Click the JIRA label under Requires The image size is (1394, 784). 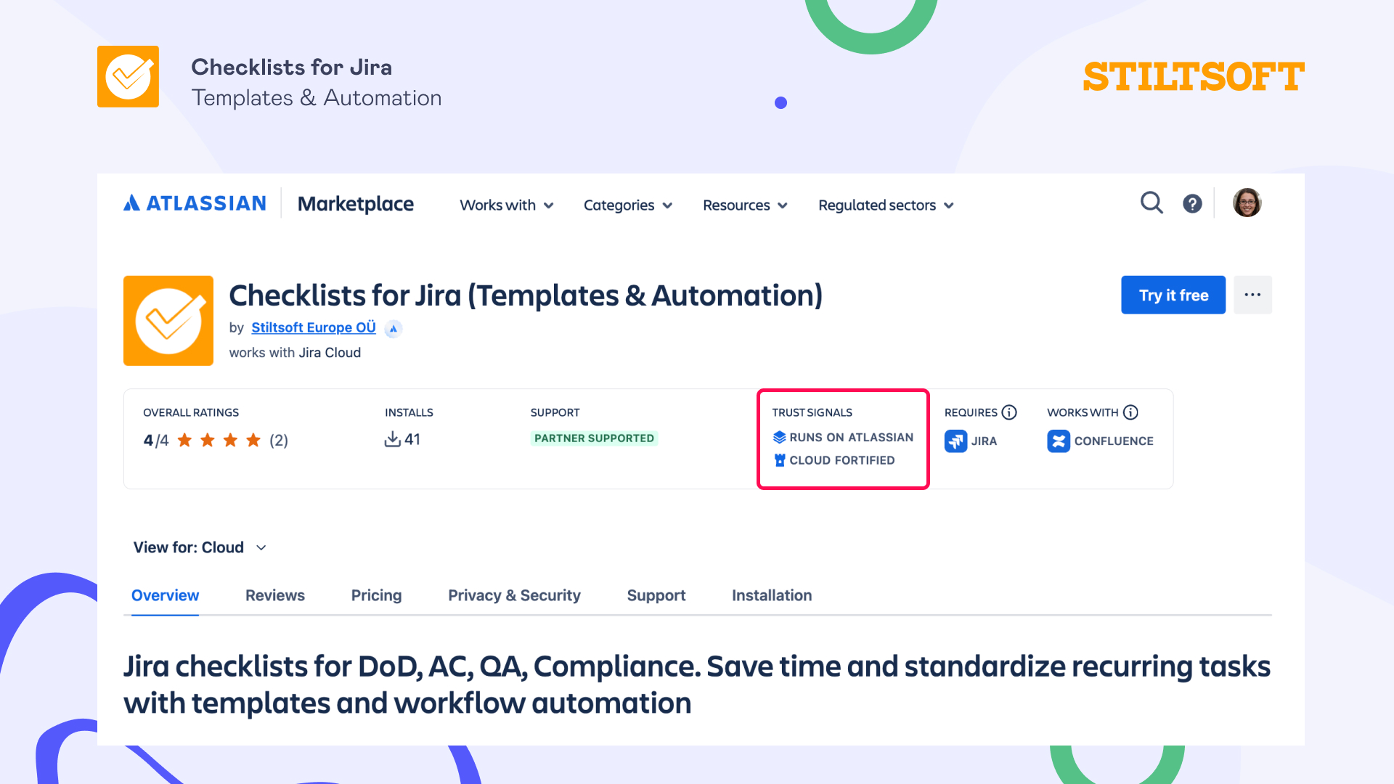tap(984, 441)
